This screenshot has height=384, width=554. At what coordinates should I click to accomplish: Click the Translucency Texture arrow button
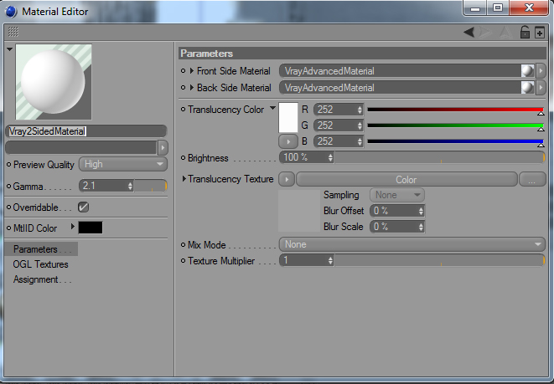(287, 180)
